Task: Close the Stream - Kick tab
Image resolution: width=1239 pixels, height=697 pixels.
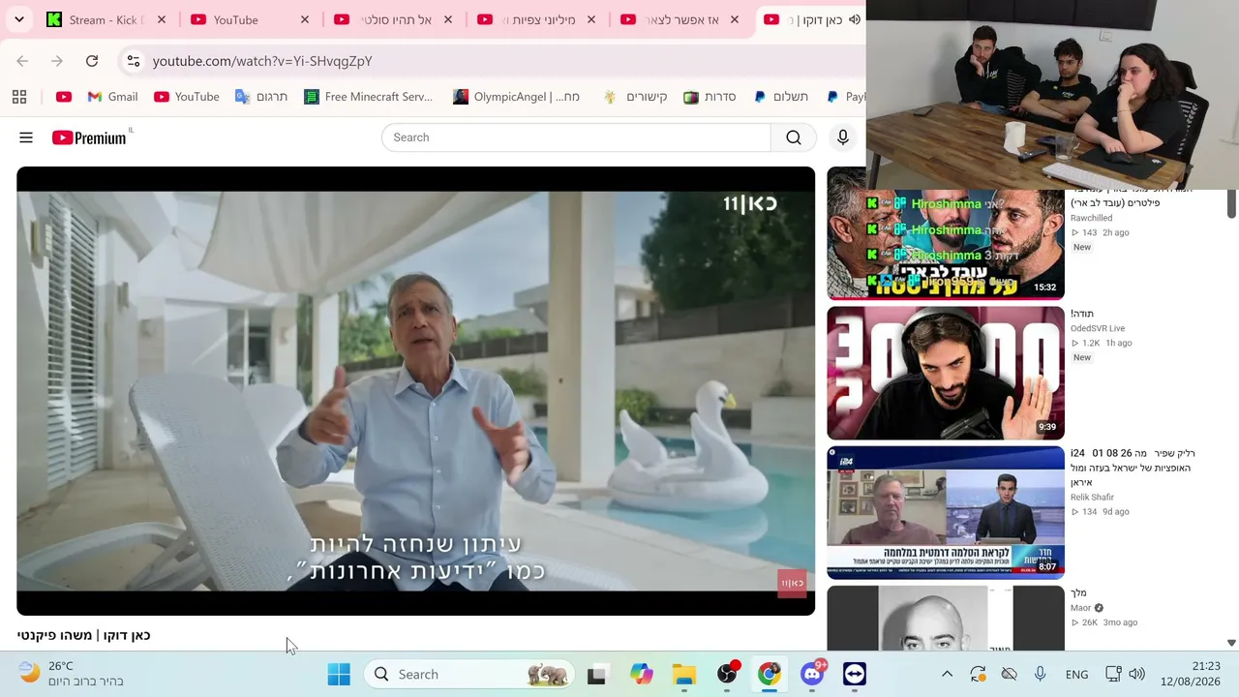Action: coord(162,19)
